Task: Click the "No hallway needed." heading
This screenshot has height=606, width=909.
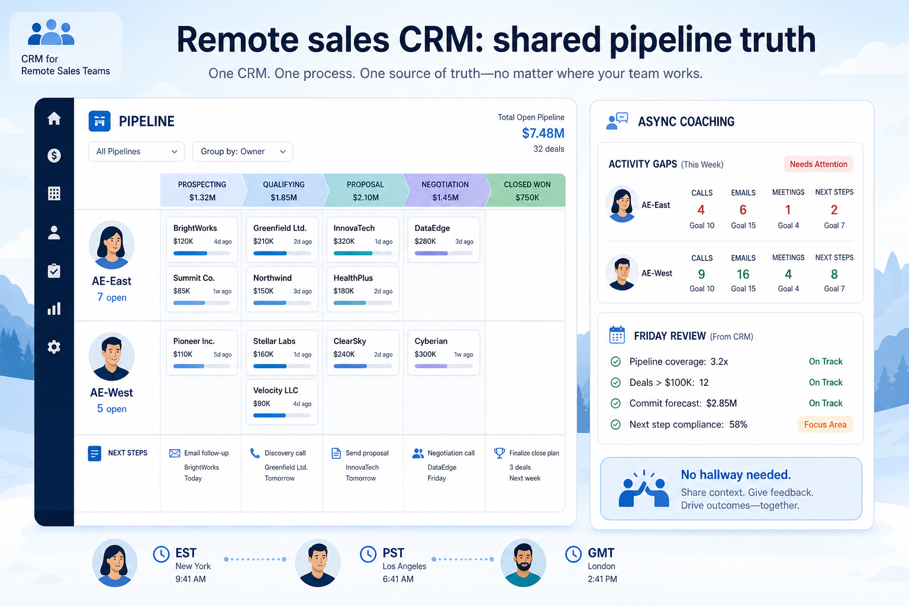Action: point(736,475)
